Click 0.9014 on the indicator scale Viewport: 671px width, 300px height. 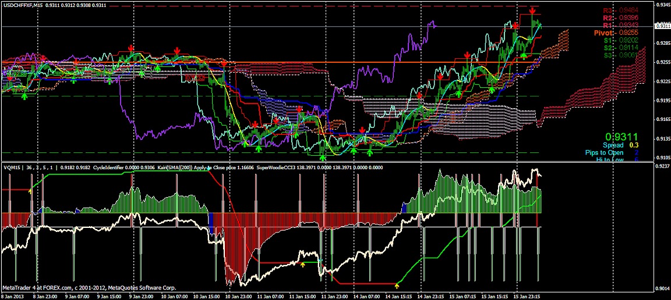point(662,288)
